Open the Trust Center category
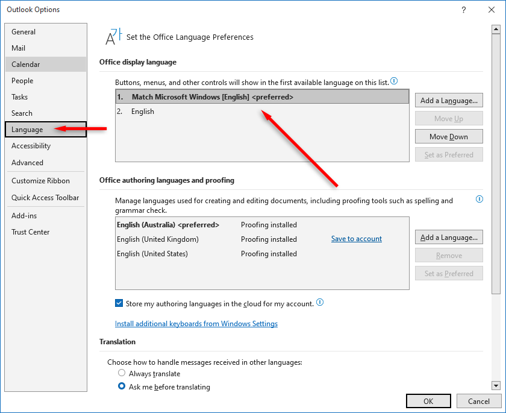 click(x=31, y=232)
